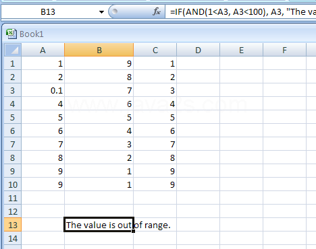Select row 6 header
The width and height of the screenshot is (316, 249).
[x=13, y=131]
